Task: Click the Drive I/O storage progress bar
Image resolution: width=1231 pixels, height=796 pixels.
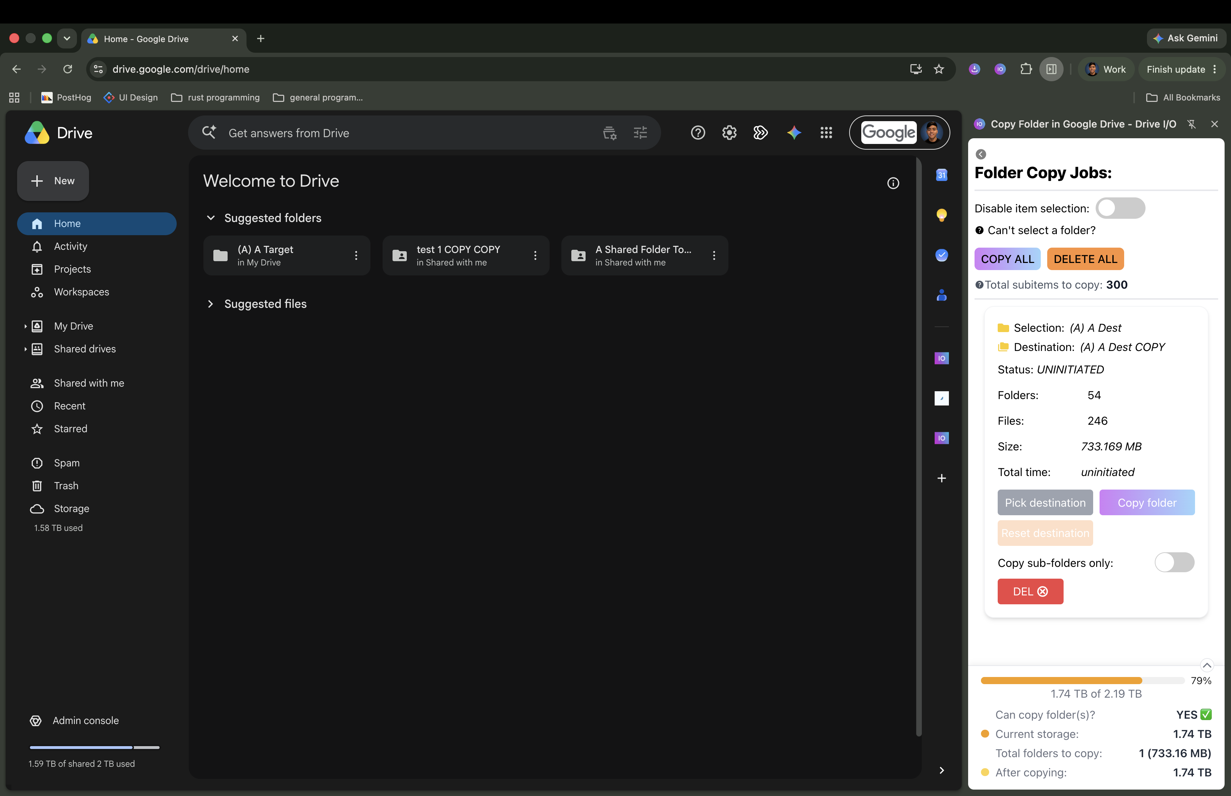Action: point(1082,681)
